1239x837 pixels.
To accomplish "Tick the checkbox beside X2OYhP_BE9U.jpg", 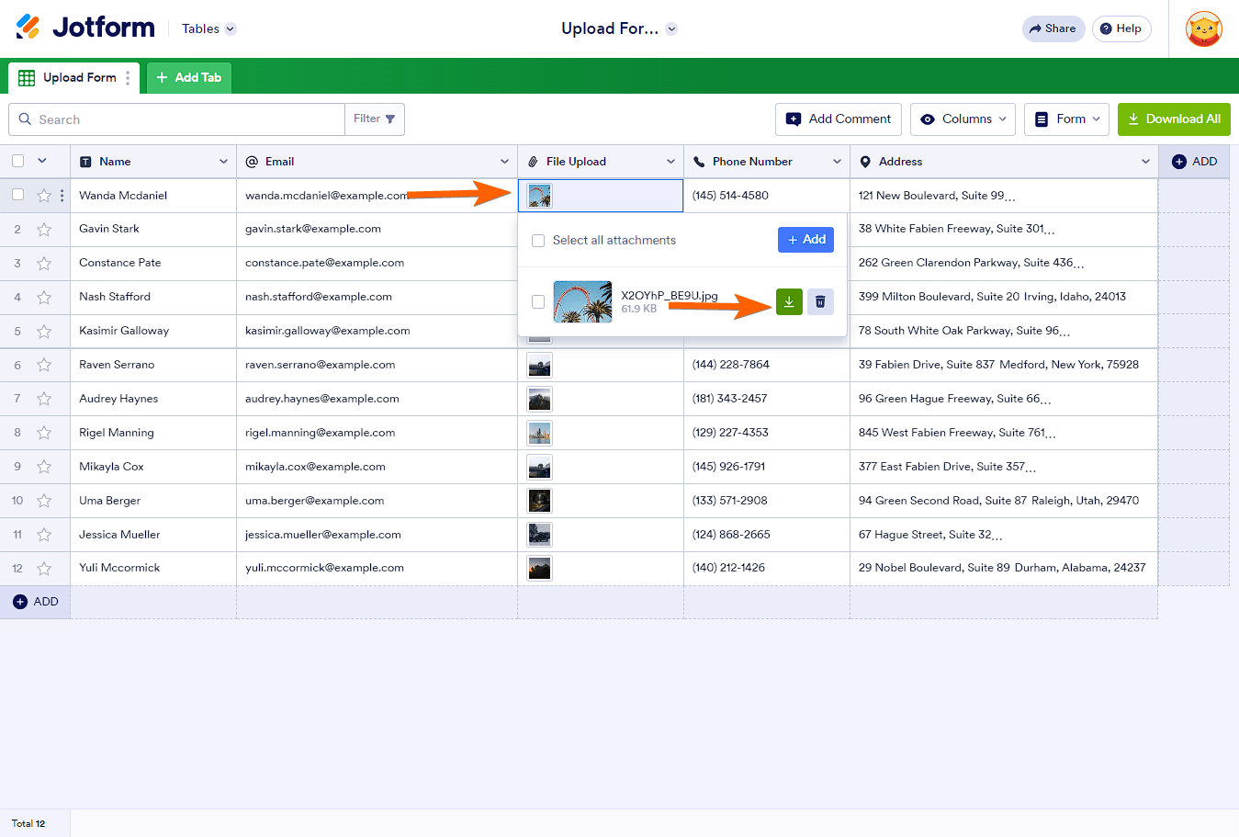I will [x=538, y=301].
